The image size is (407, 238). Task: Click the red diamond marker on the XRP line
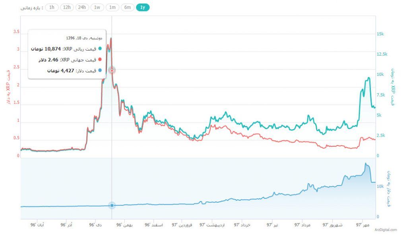[112, 70]
